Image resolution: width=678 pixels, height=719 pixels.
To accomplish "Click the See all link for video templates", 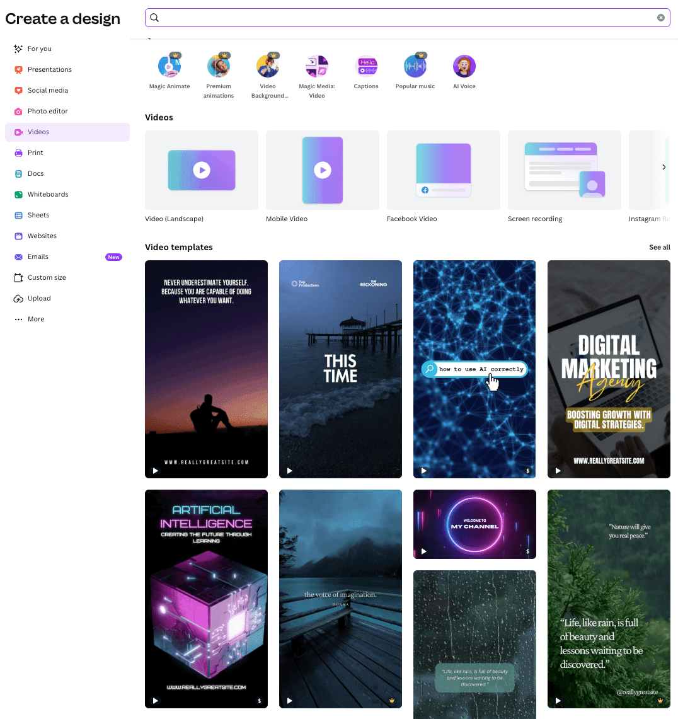I will 660,247.
